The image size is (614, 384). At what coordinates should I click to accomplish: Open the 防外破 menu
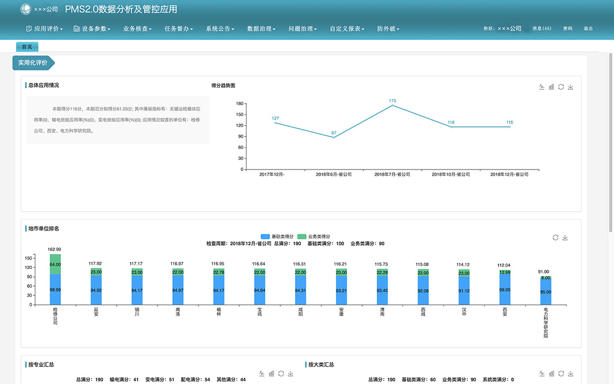click(x=388, y=28)
